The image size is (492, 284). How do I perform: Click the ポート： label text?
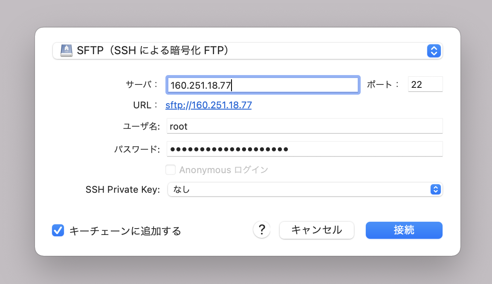point(383,84)
